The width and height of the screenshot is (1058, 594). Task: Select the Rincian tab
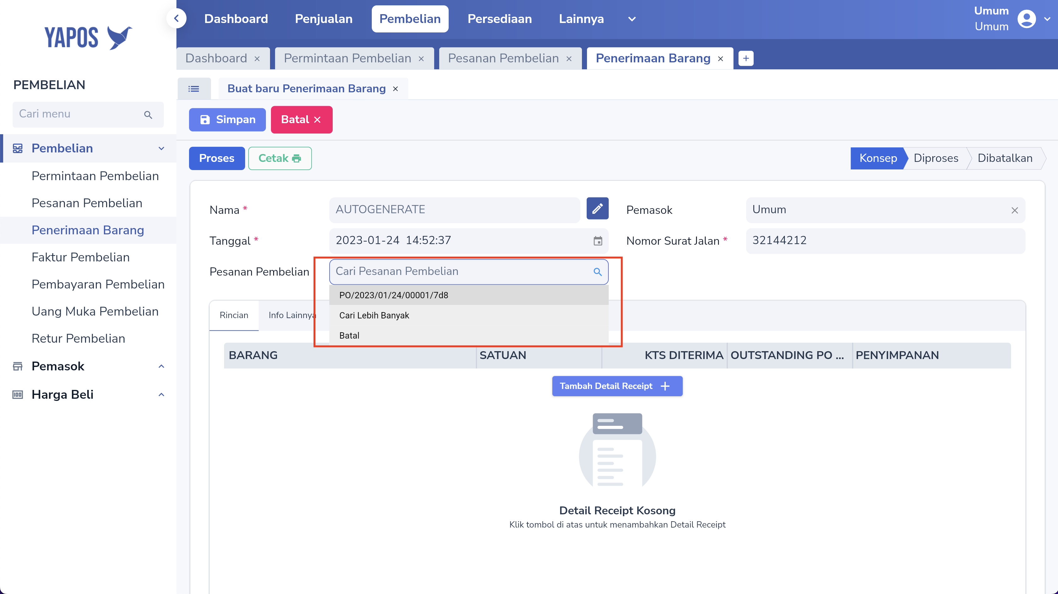(x=234, y=315)
